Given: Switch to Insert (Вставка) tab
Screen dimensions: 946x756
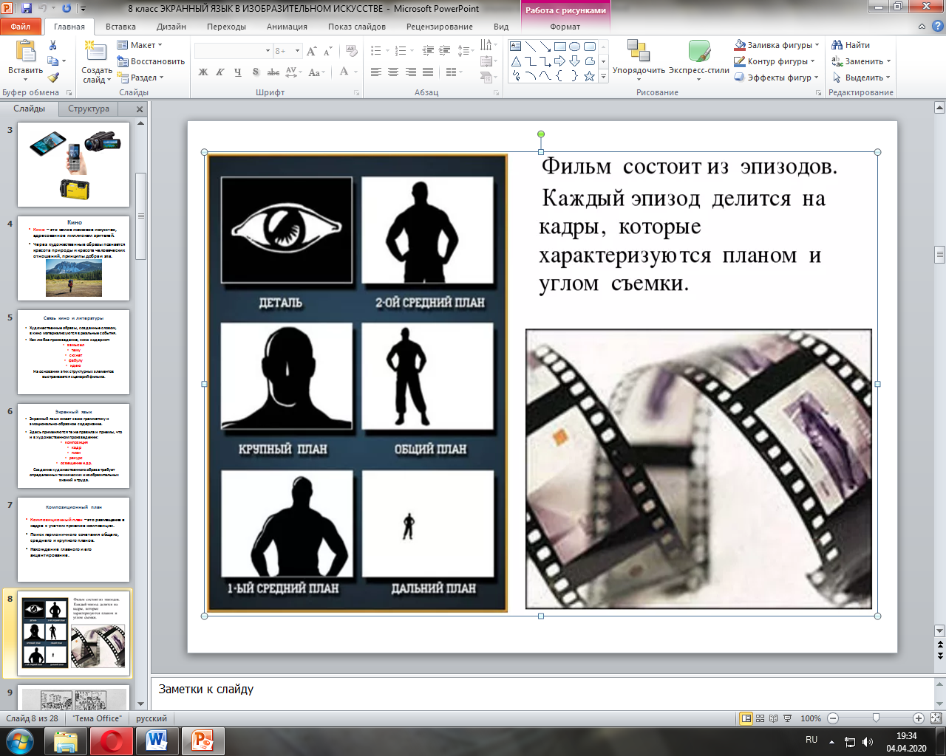Looking at the screenshot, I should 120,27.
